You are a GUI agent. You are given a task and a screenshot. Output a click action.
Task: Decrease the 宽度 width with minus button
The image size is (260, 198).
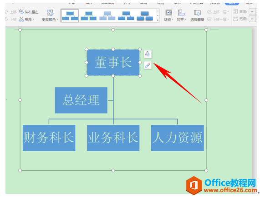point(252,19)
